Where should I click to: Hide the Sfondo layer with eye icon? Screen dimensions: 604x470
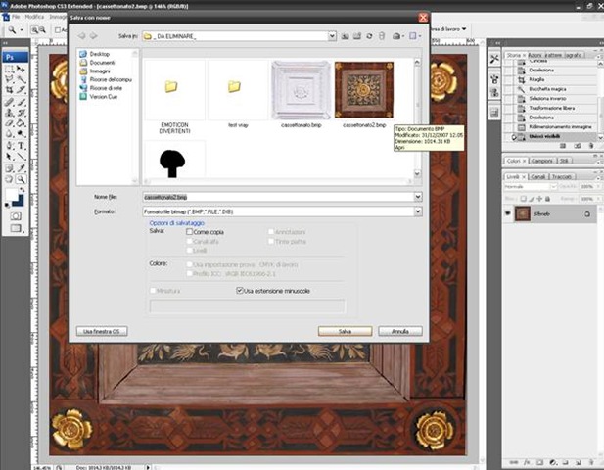coord(507,212)
